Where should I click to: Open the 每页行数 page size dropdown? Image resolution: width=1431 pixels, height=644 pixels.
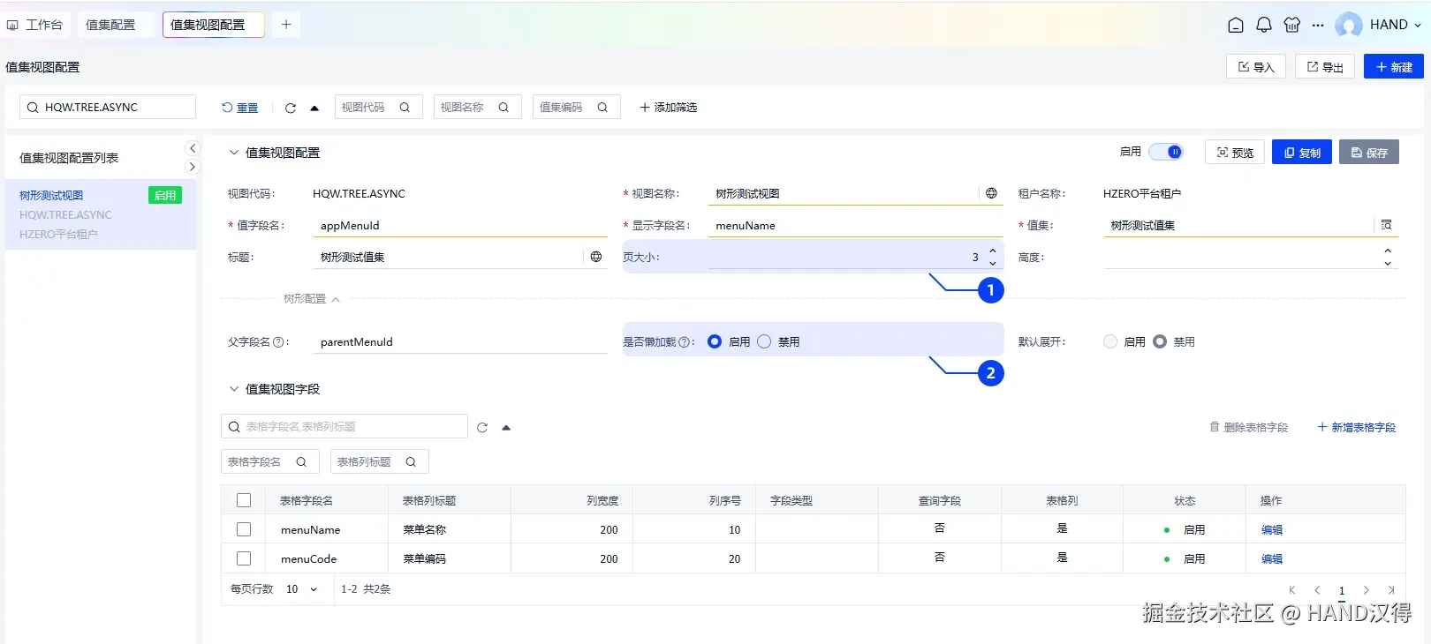pyautogui.click(x=301, y=589)
